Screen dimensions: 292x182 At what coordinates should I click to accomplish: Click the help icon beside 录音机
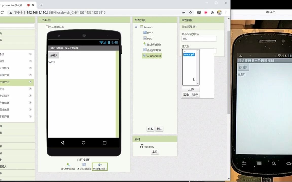(x=30, y=89)
